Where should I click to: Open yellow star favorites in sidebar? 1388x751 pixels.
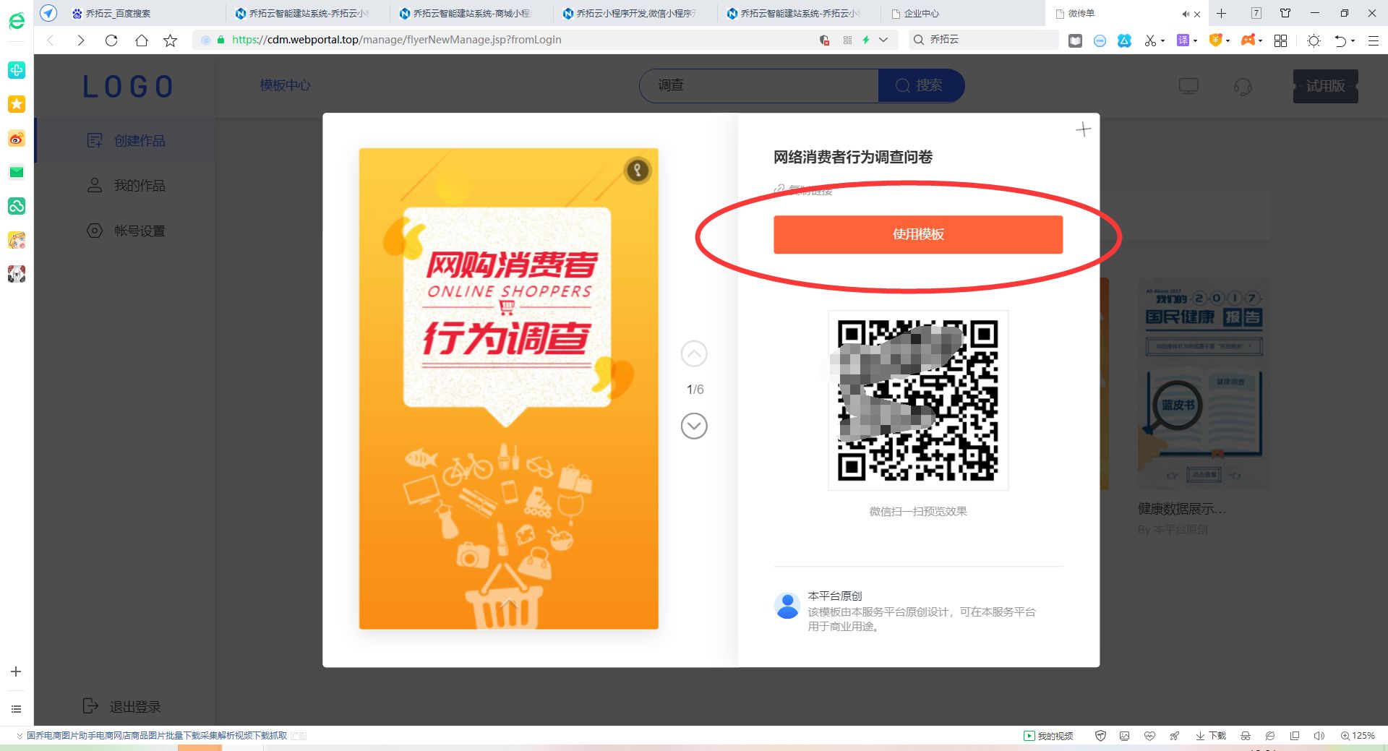[16, 104]
